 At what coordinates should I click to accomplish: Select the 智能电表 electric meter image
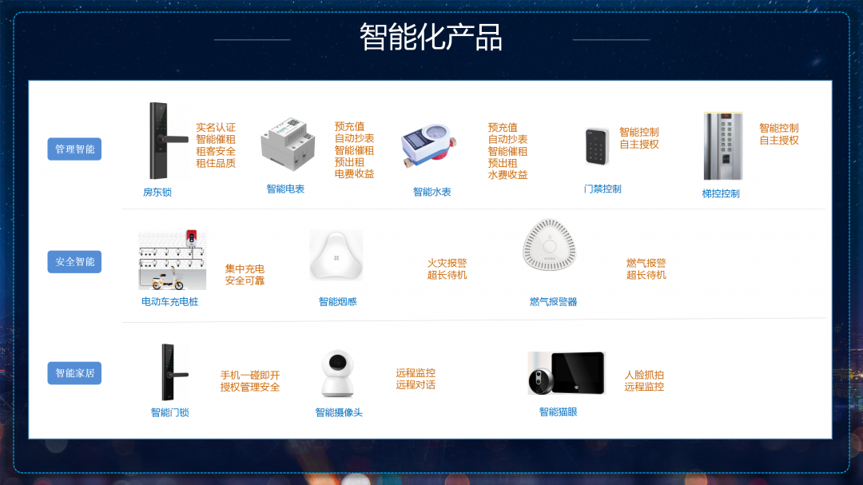(288, 145)
